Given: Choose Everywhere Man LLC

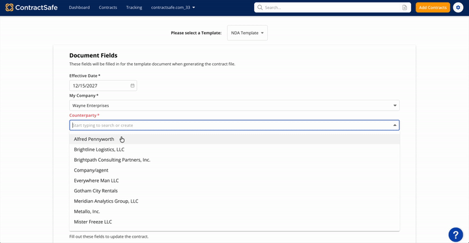Looking at the screenshot, I should (x=234, y=181).
